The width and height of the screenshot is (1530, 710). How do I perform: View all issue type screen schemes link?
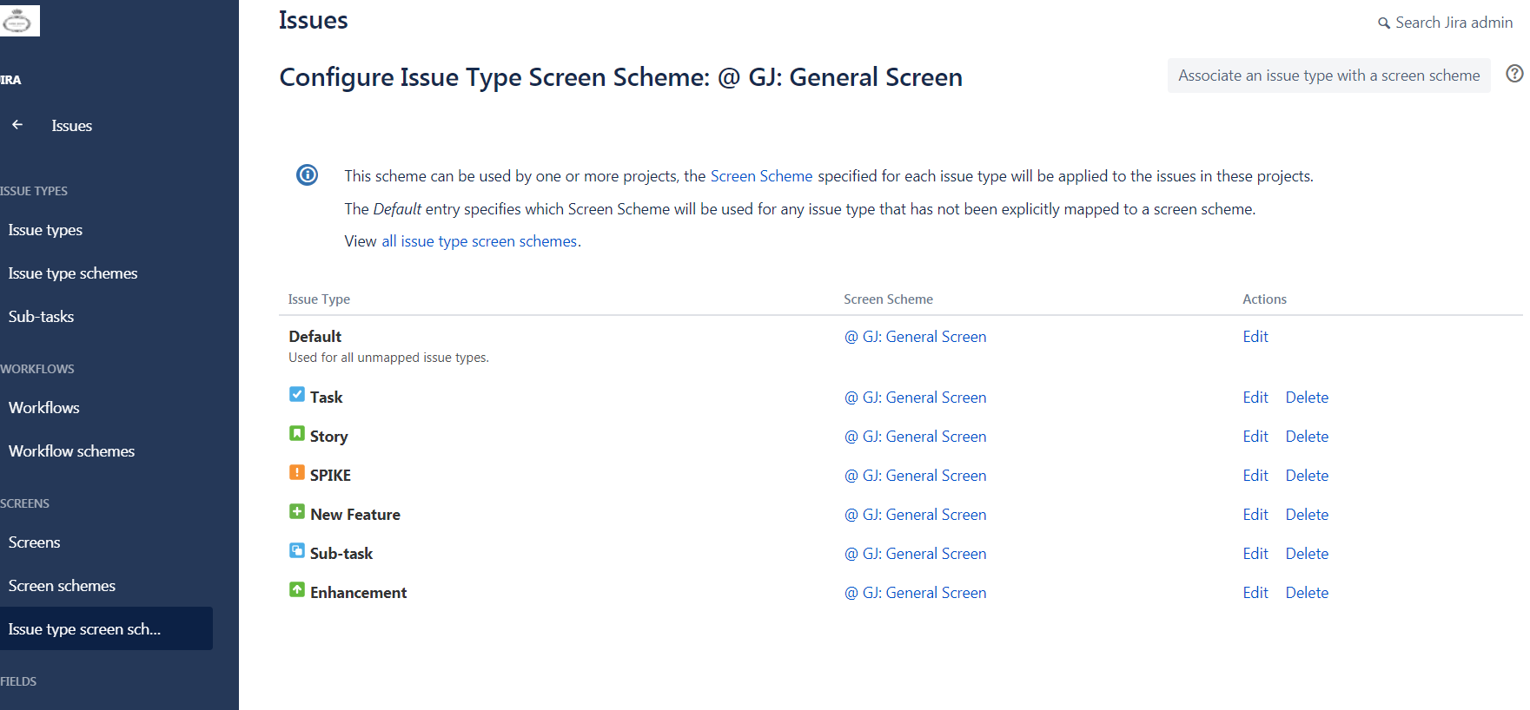(x=480, y=241)
